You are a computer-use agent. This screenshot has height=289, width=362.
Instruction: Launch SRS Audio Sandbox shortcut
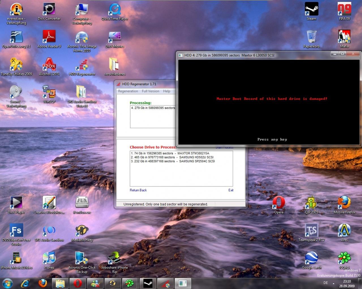coord(49,230)
